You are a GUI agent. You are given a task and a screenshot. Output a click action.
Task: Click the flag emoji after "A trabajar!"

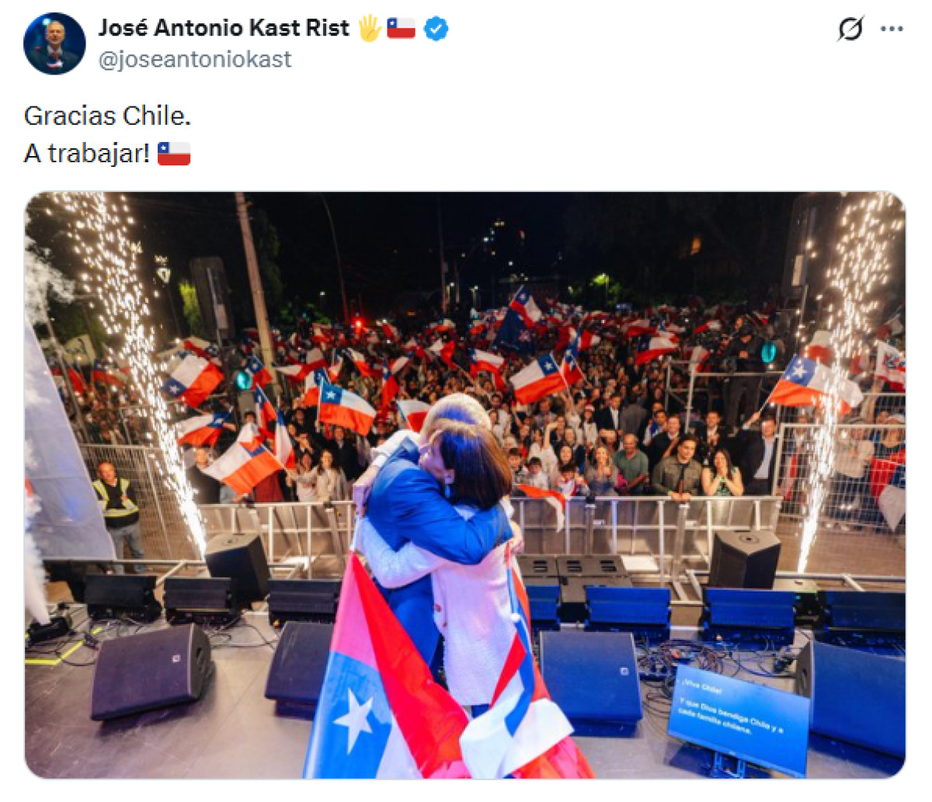[x=174, y=154]
